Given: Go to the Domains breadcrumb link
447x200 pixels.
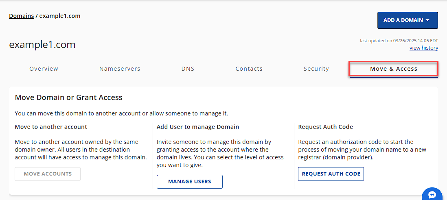Looking at the screenshot, I should pyautogui.click(x=22, y=16).
